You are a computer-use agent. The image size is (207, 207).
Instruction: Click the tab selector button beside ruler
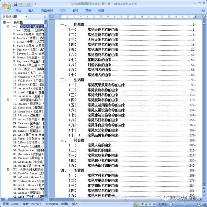tap(52, 17)
